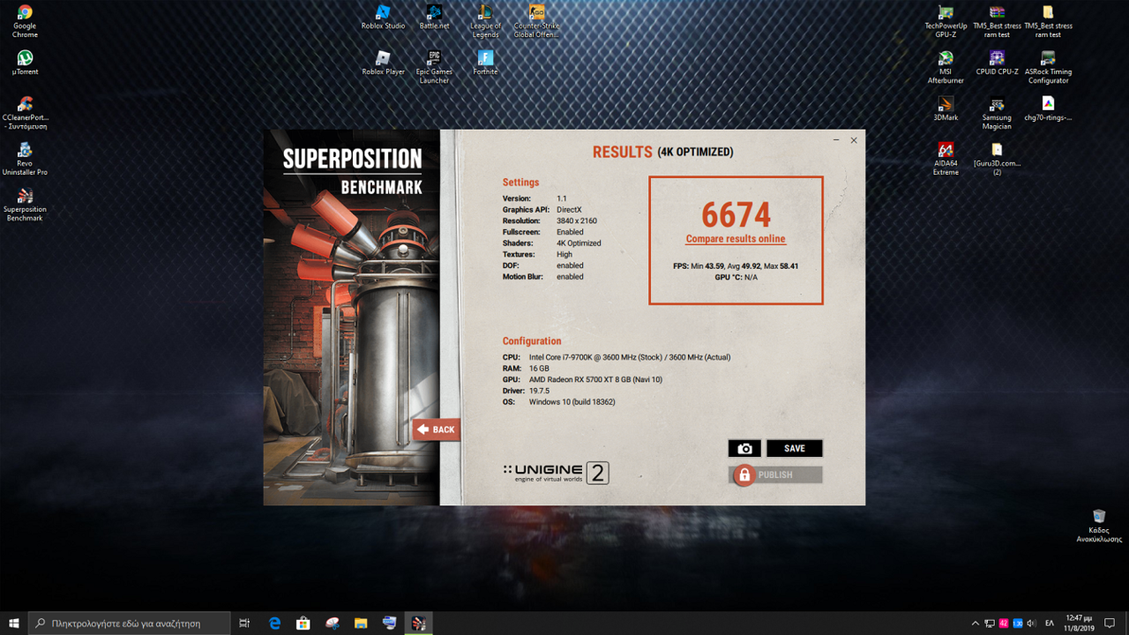Launch Samsung Magician from desktop
The height and width of the screenshot is (635, 1129).
997,113
